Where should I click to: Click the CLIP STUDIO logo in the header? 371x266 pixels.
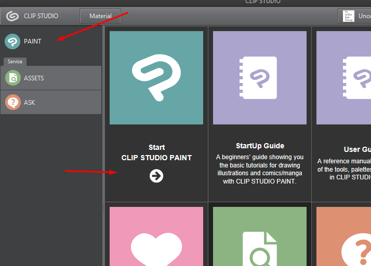point(12,16)
